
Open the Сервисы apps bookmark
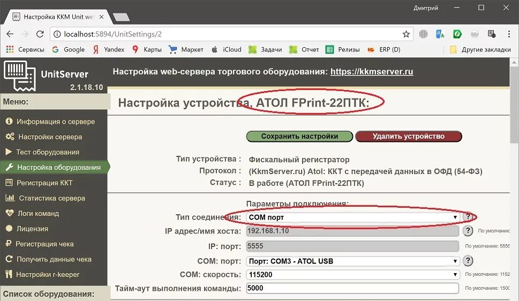[25, 50]
